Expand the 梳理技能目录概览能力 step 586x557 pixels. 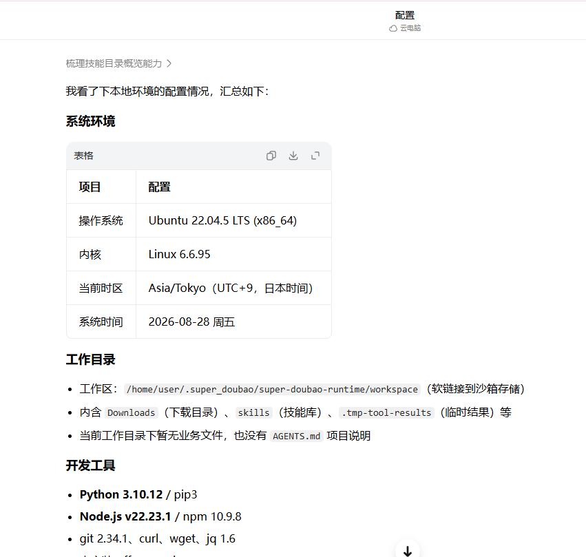(119, 63)
